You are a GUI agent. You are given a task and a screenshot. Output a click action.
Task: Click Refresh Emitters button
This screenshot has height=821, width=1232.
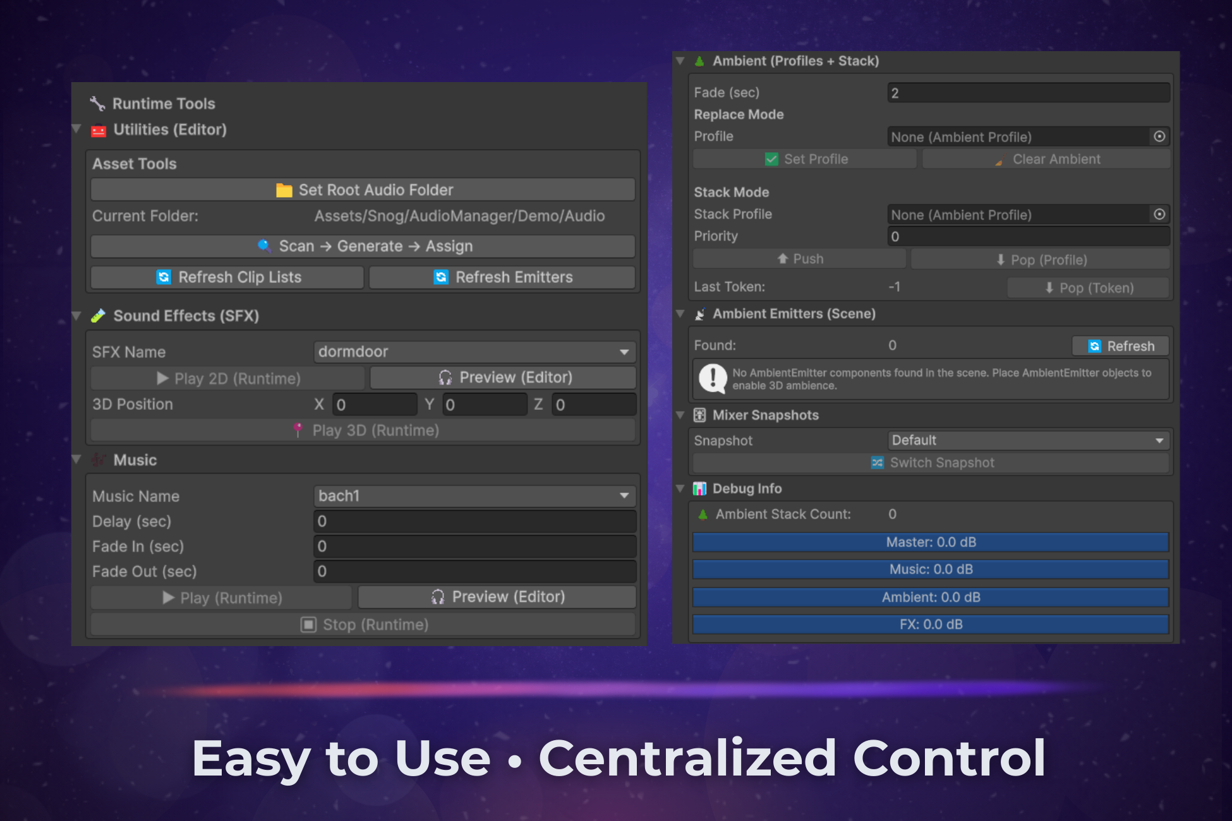click(502, 277)
